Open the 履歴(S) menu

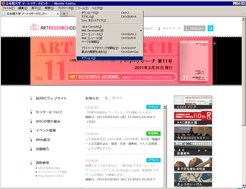49,8
